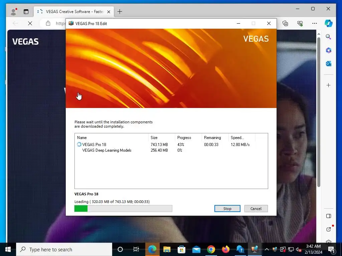The width and height of the screenshot is (342, 256).
Task: Open Edge sidebar search icon
Action: pyautogui.click(x=329, y=37)
